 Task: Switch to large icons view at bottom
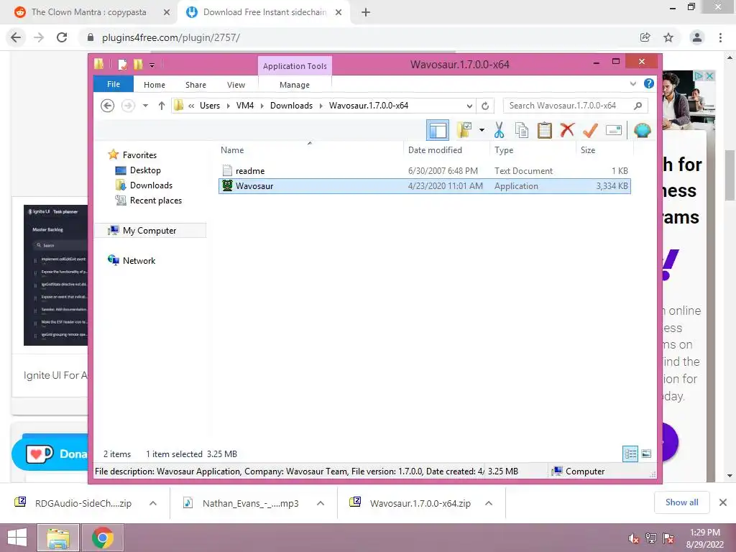click(x=646, y=454)
